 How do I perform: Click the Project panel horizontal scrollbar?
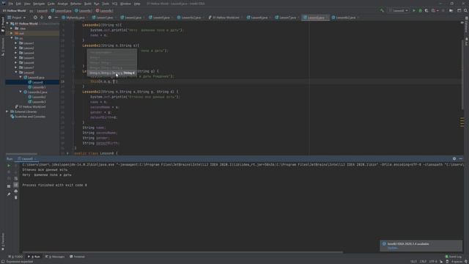(x=21, y=154)
